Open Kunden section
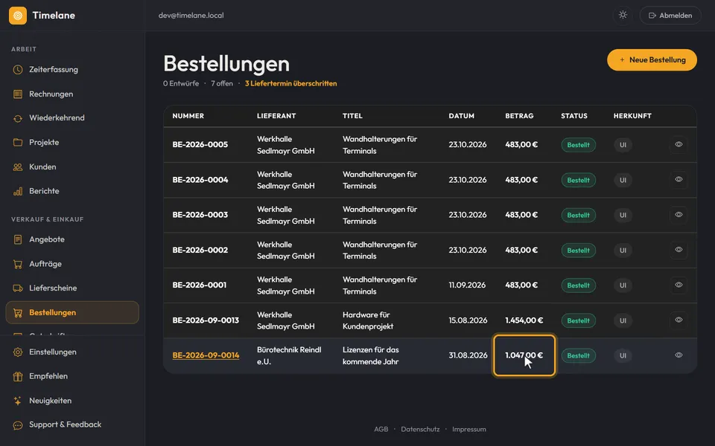This screenshot has height=446, width=715. coord(72,167)
